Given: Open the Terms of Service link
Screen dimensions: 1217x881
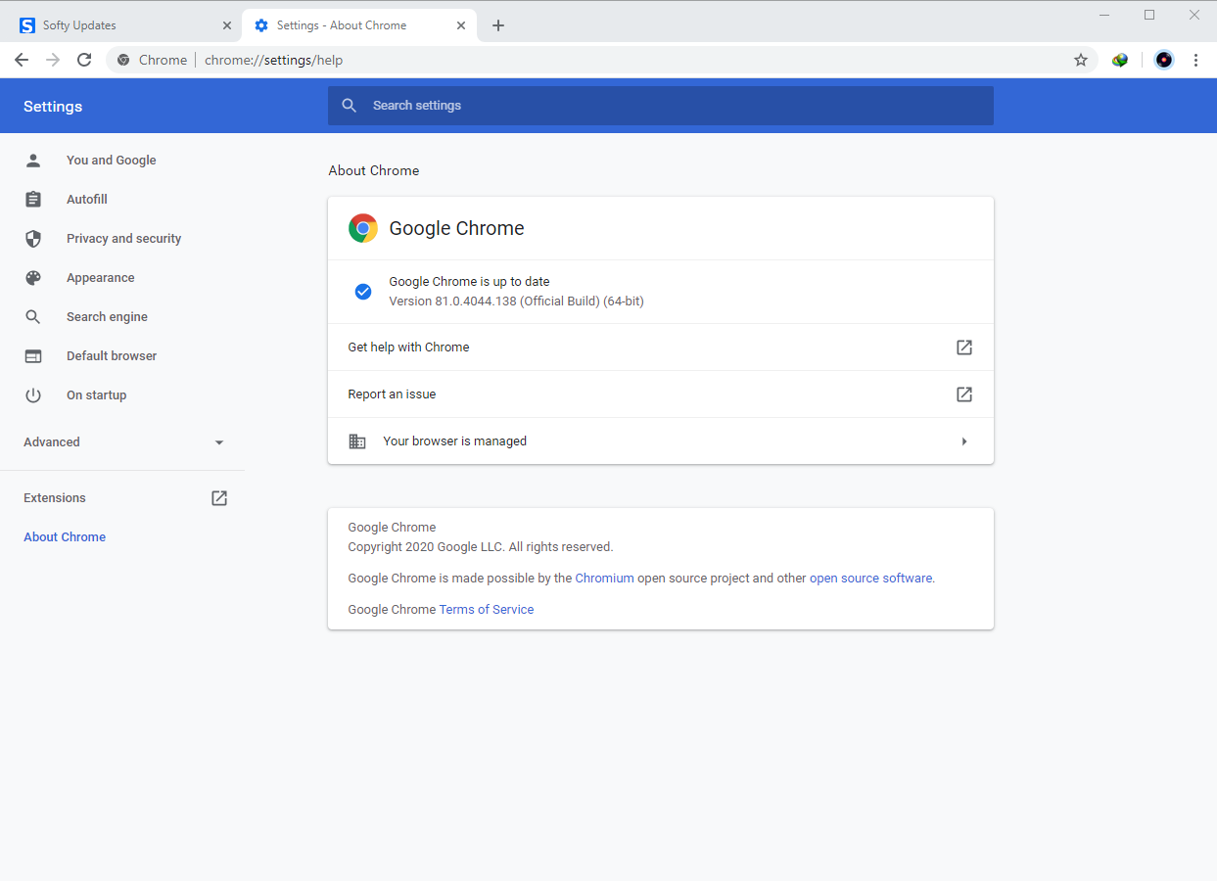Looking at the screenshot, I should pyautogui.click(x=486, y=610).
